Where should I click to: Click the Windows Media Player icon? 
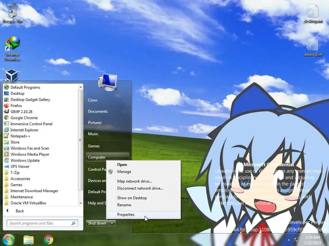pyautogui.click(x=6, y=154)
